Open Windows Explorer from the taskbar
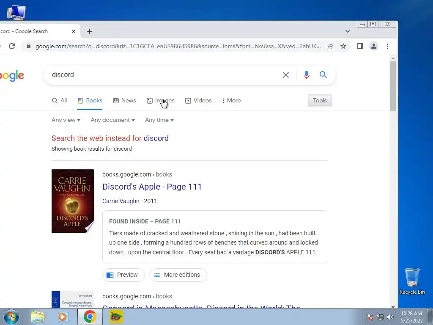Viewport: 433px width, 325px height. tap(38, 317)
